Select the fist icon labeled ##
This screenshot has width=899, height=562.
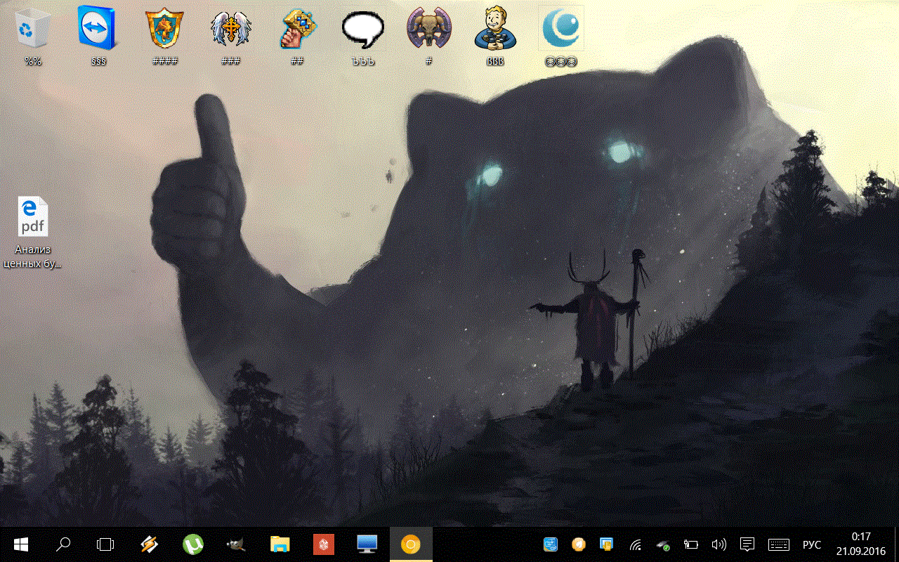pyautogui.click(x=297, y=30)
